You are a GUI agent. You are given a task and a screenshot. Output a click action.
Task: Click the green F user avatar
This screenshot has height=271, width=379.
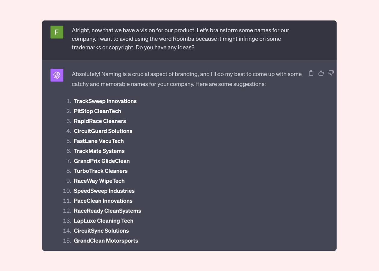tap(57, 32)
